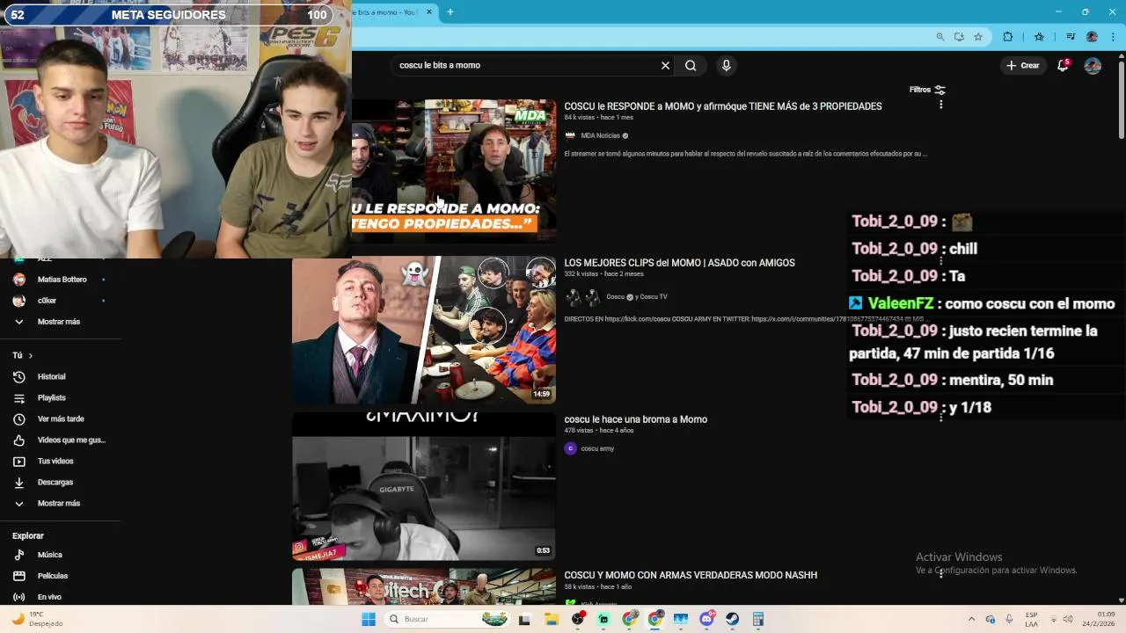Open OBS Studio from the taskbar

578,619
